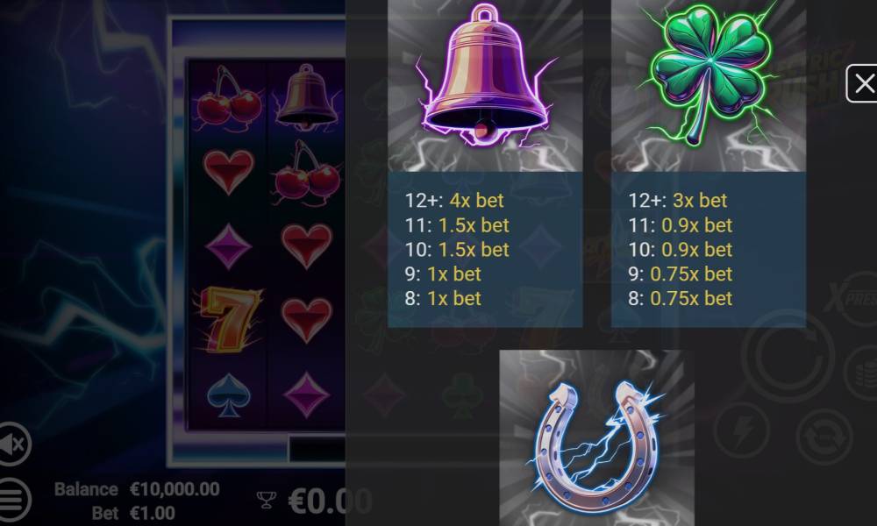
Task: Open the dimmed coin stack bet selector
Action: click(x=862, y=373)
